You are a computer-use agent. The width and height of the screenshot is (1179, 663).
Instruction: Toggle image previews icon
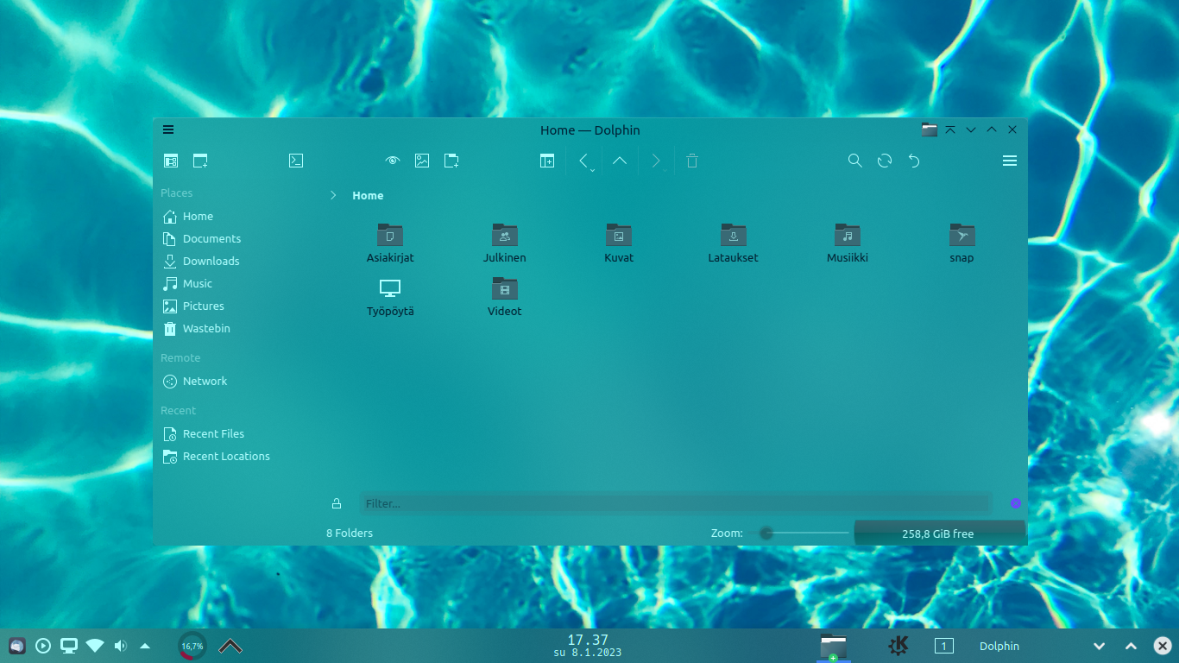(422, 161)
